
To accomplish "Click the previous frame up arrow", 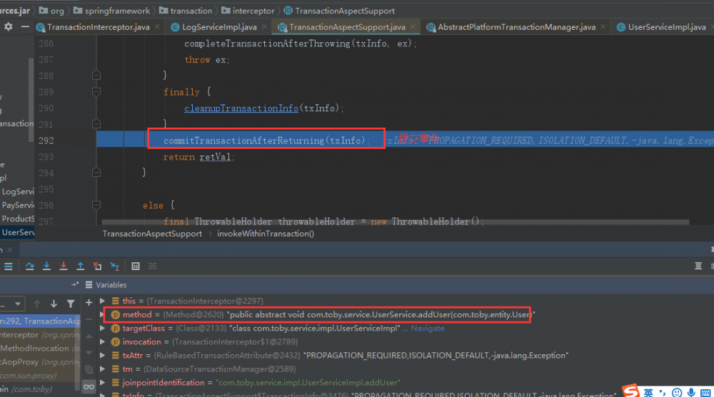I will [x=37, y=304].
